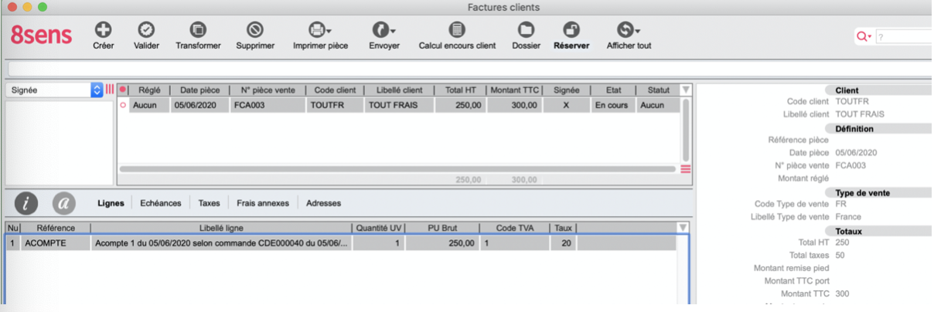Image resolution: width=934 pixels, height=312 pixels.
Task: Click the Calcul encours client icon
Action: click(x=457, y=29)
